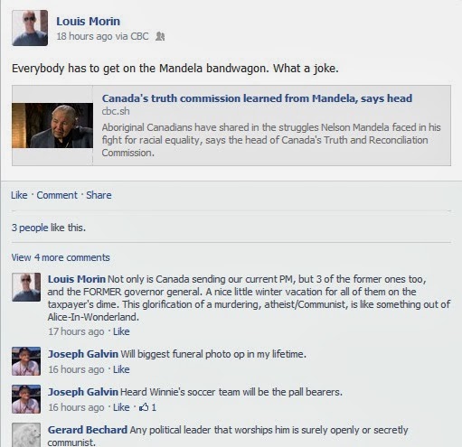Click Gerard Bechard's profile avatar

point(26,435)
